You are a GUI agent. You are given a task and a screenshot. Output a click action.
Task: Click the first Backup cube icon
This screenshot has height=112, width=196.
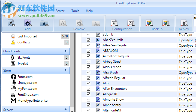(149, 23)
